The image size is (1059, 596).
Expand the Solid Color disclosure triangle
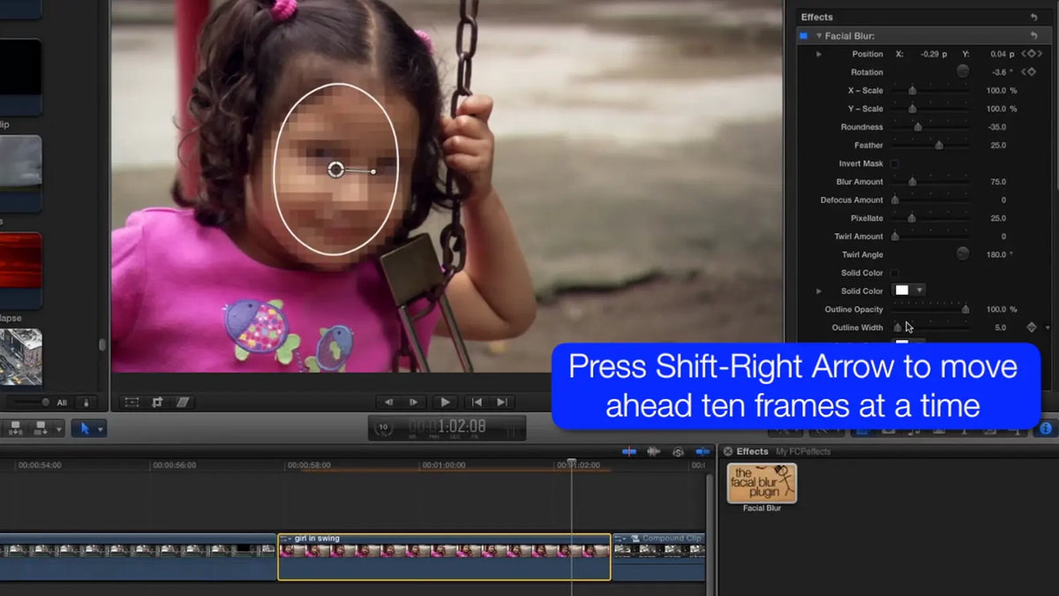tap(819, 290)
